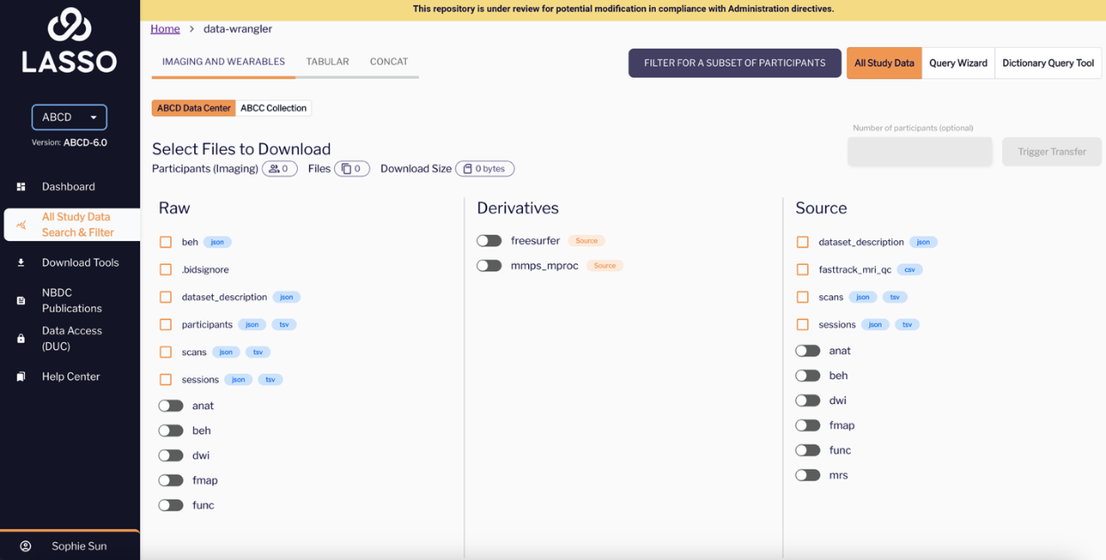Check the Source sessions checkbox
This screenshot has width=1106, height=560.
pyautogui.click(x=803, y=324)
